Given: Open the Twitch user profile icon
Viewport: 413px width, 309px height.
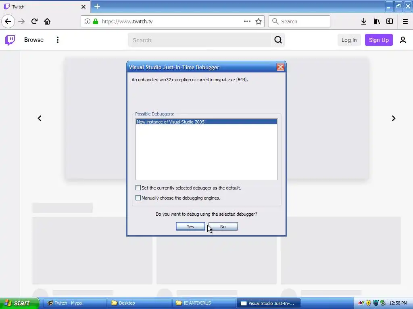Looking at the screenshot, I should tap(403, 40).
